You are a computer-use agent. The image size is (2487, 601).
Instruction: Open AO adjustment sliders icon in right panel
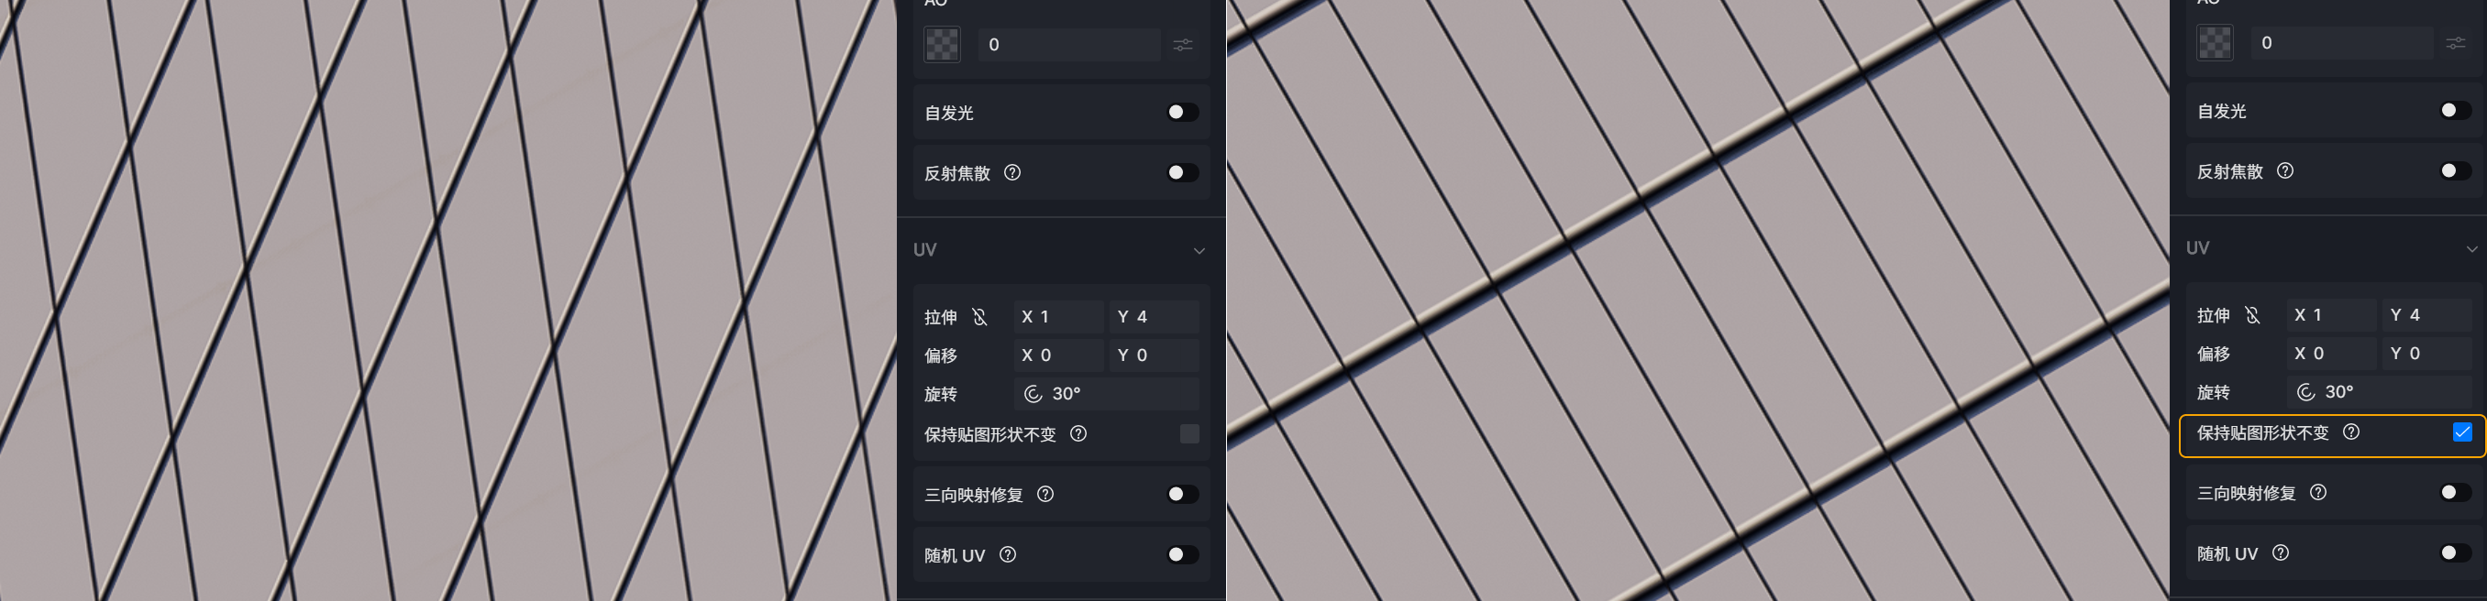point(2456,42)
